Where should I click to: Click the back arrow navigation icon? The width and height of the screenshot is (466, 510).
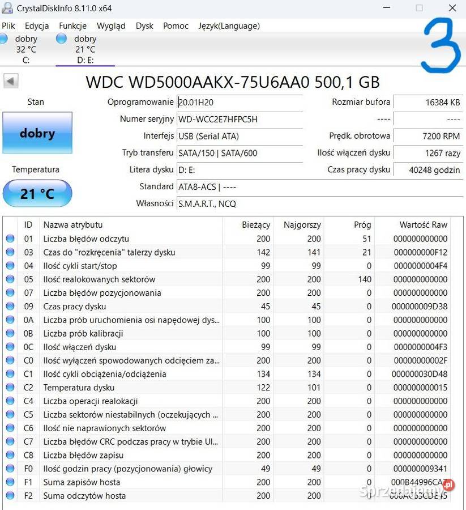click(x=10, y=80)
